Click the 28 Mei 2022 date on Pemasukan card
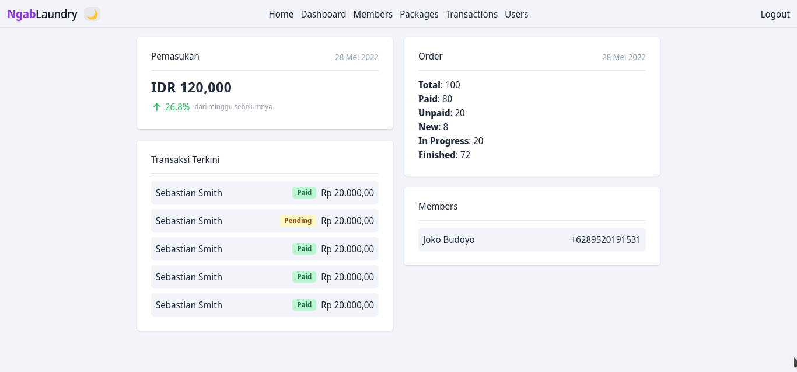 tap(356, 57)
